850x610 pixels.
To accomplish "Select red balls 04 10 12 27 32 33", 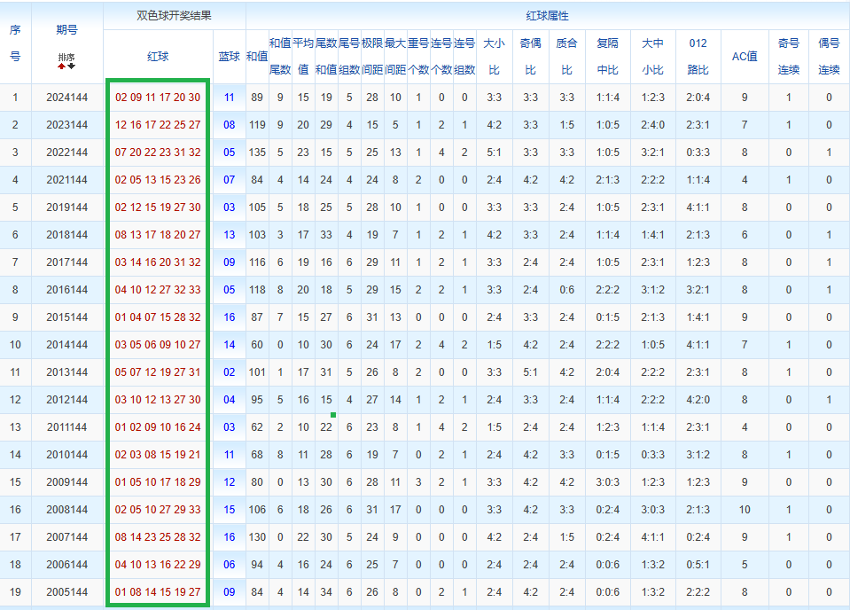I will point(158,290).
